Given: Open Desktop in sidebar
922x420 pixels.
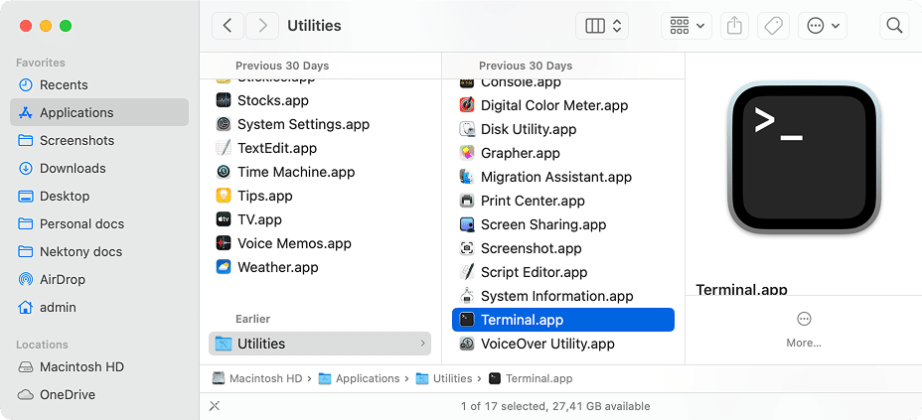Looking at the screenshot, I should (99, 197).
